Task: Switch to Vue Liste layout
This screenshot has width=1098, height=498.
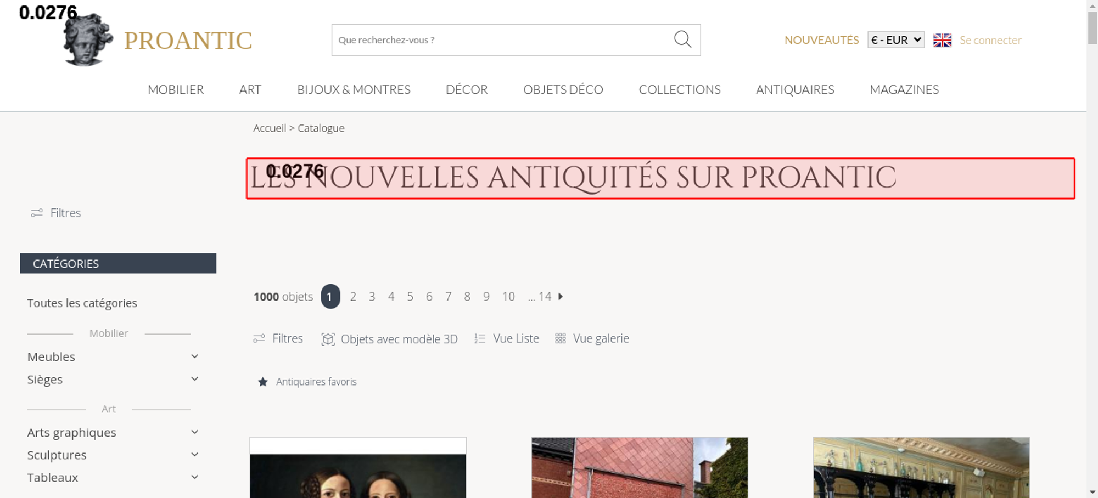Action: [x=507, y=338]
